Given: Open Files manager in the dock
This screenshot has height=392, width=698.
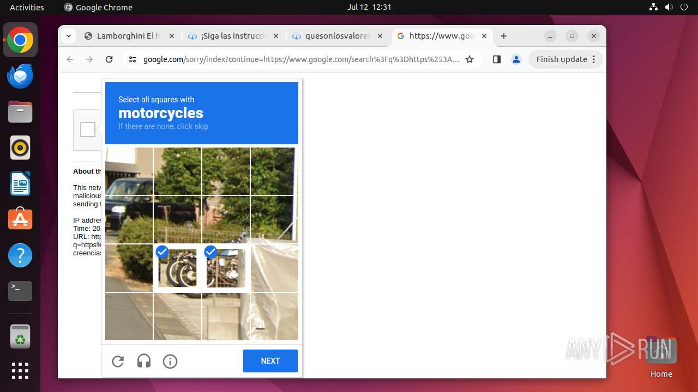Looking at the screenshot, I should tap(20, 112).
